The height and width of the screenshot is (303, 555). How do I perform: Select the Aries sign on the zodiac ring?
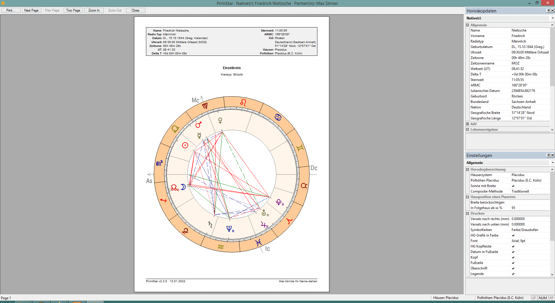pos(289,221)
